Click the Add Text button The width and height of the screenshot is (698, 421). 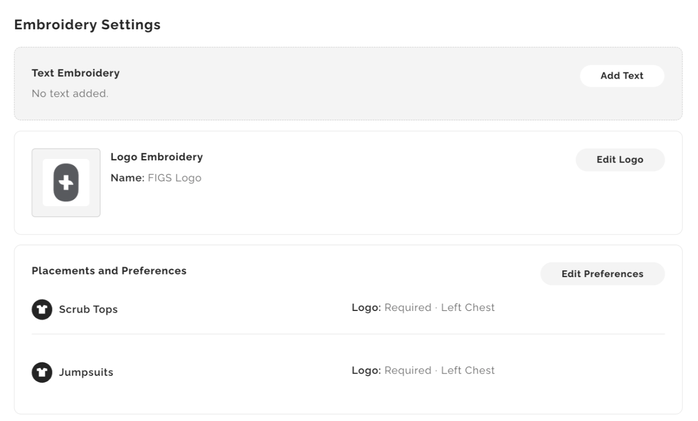622,76
